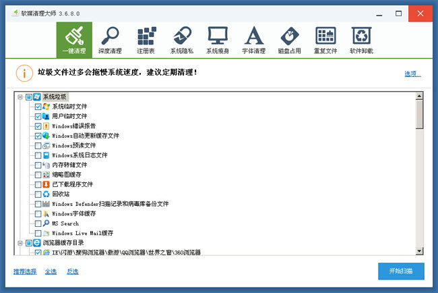438x293 pixels.
Task: Toggle the 系统垃圾 group checkbox
Action: (29, 97)
